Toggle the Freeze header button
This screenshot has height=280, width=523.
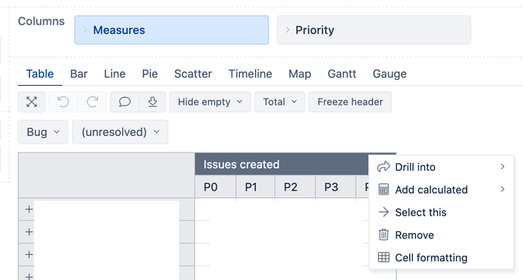tap(350, 102)
